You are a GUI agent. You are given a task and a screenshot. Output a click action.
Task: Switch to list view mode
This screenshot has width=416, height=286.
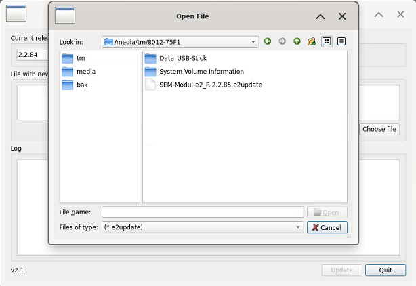click(327, 41)
